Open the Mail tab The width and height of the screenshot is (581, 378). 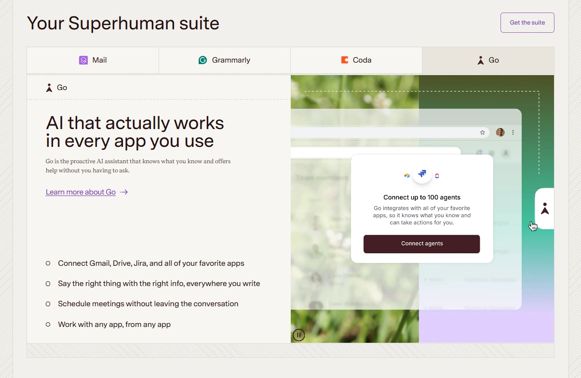click(x=93, y=60)
